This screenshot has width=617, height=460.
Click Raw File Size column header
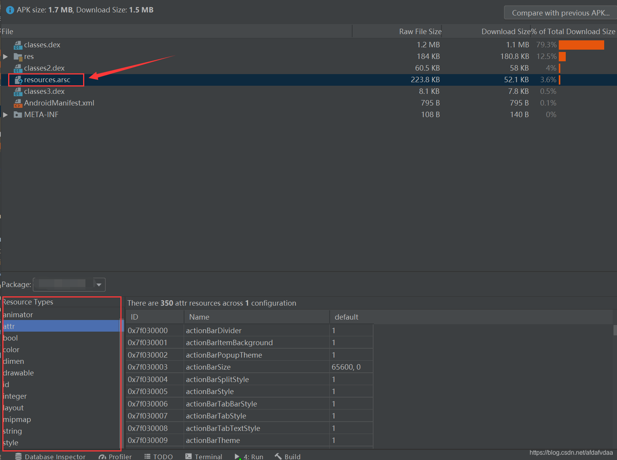pos(397,31)
